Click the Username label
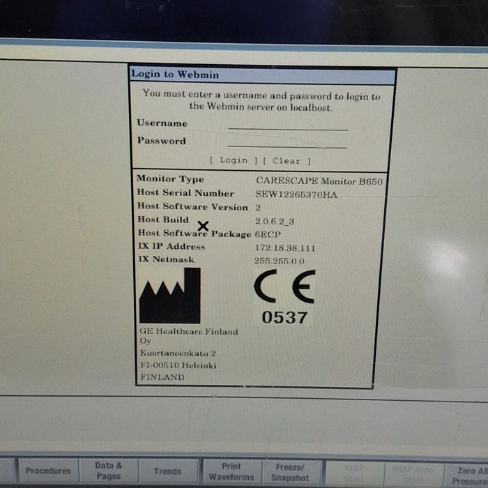 click(x=162, y=123)
